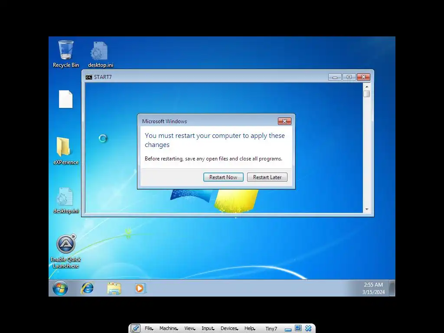Click Restart Now button
This screenshot has width=444, height=333.
pyautogui.click(x=223, y=177)
